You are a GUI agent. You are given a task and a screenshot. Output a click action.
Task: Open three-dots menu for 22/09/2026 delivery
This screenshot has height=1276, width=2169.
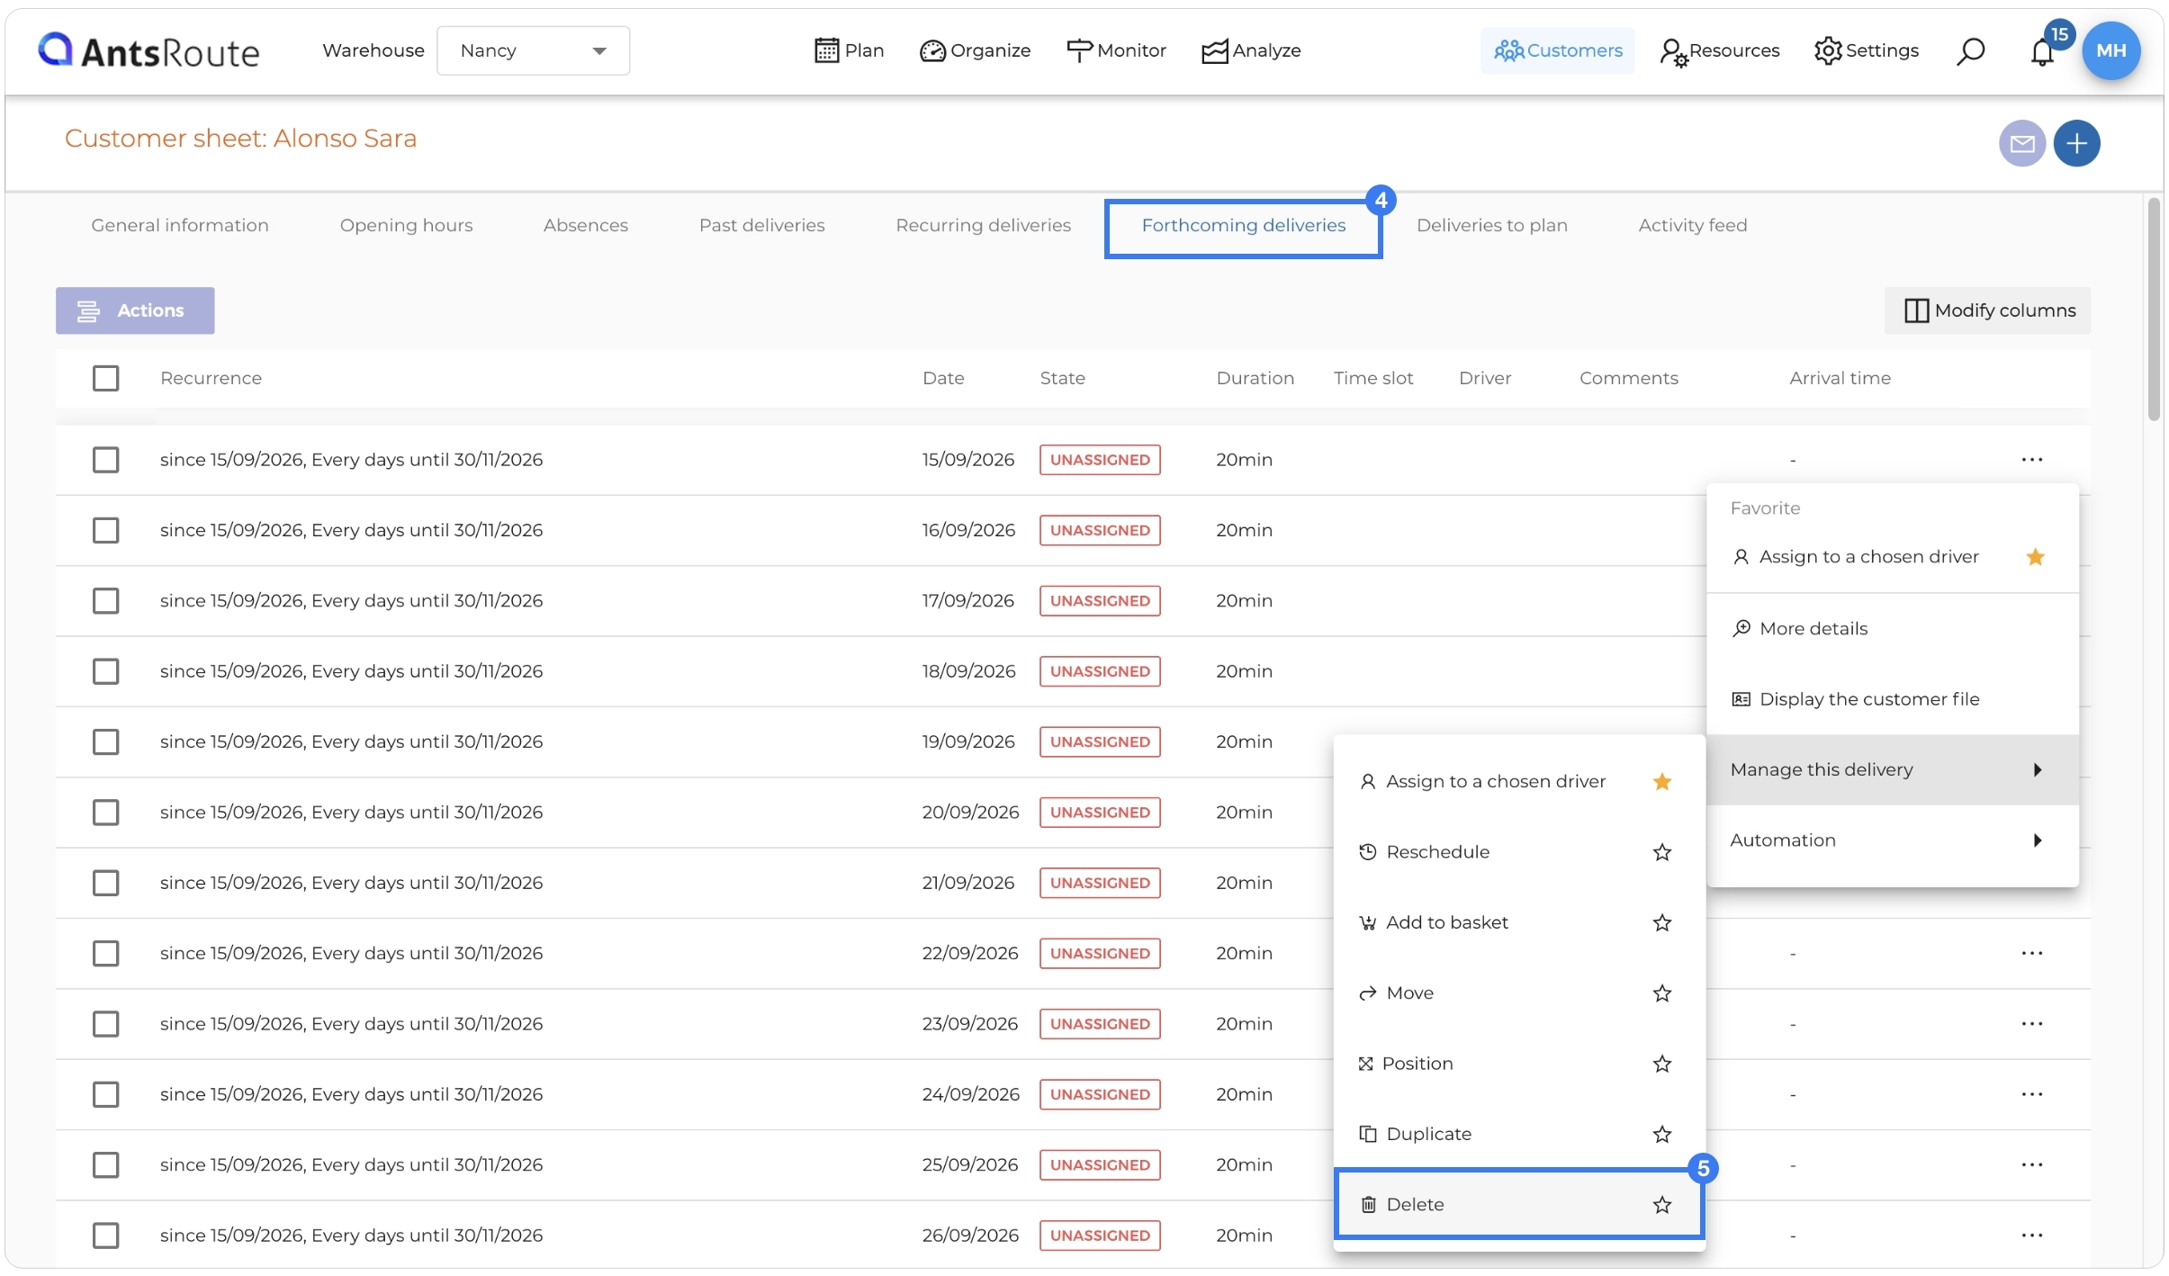2032,954
